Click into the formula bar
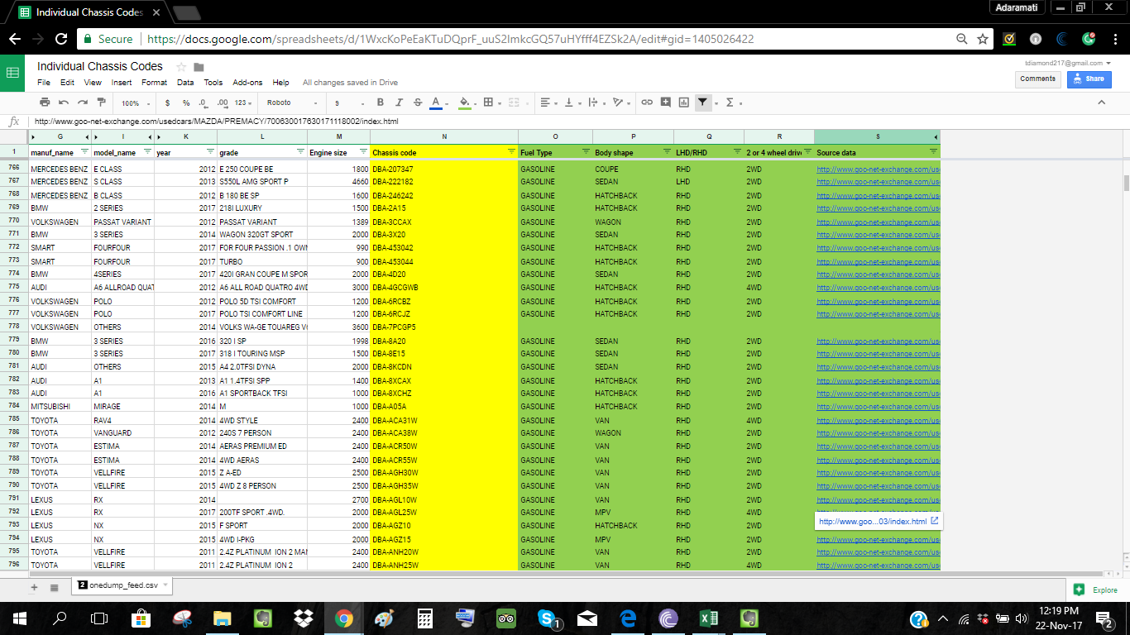The width and height of the screenshot is (1130, 635). click(579, 122)
